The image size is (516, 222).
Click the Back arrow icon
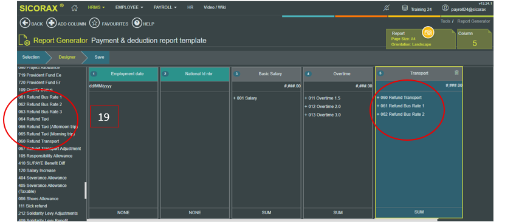pyautogui.click(x=25, y=23)
